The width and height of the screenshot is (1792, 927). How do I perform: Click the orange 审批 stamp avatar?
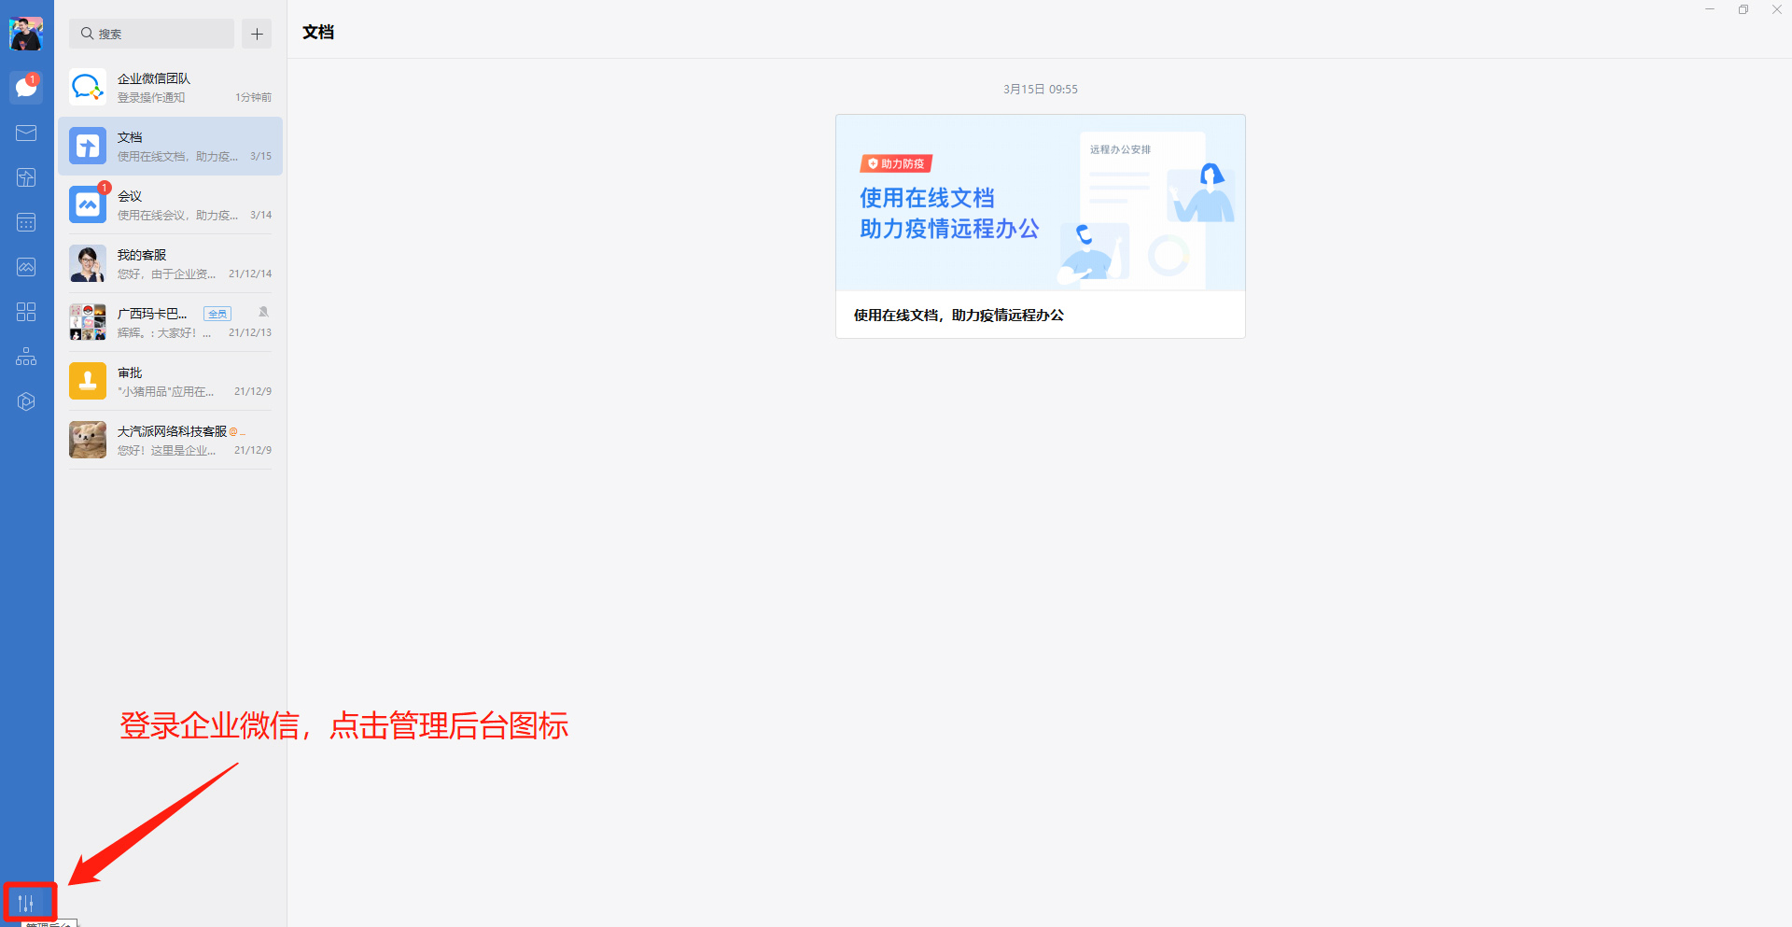pyautogui.click(x=88, y=382)
